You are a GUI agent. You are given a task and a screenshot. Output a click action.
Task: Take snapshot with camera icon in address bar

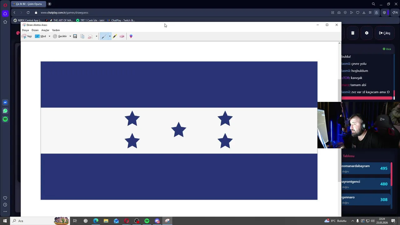pos(339,12)
